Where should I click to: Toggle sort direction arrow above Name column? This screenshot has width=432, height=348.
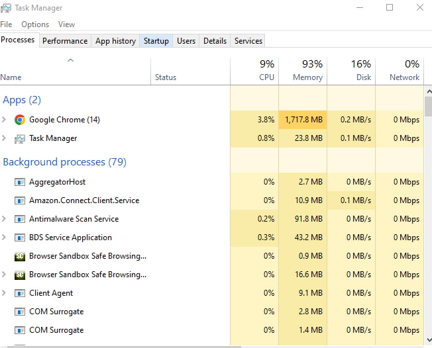[x=70, y=60]
